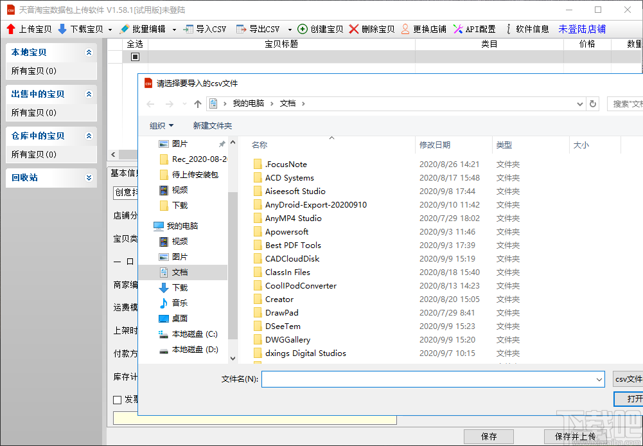Click 所有宝贝(0) under 本地宝贝

tap(33, 71)
